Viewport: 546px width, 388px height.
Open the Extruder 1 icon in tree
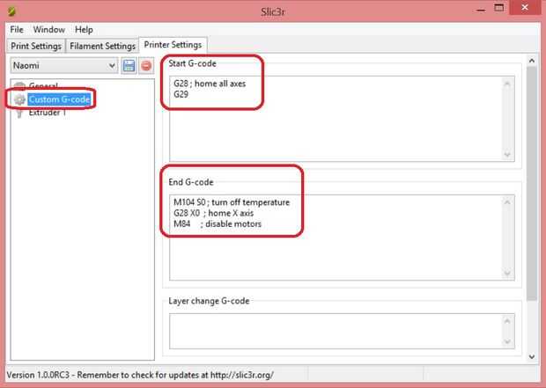(x=19, y=113)
